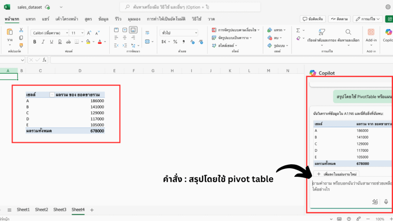Click the ข้อคิดเห็น comments button

(x=312, y=18)
